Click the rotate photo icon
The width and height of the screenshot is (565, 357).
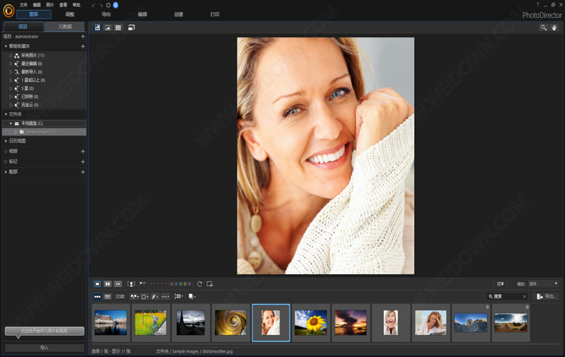200,284
